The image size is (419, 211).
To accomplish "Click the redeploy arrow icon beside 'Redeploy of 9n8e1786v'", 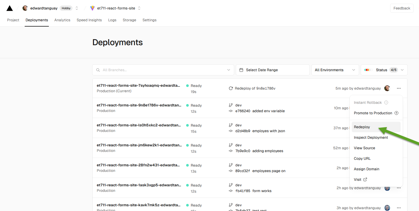I will point(231,88).
